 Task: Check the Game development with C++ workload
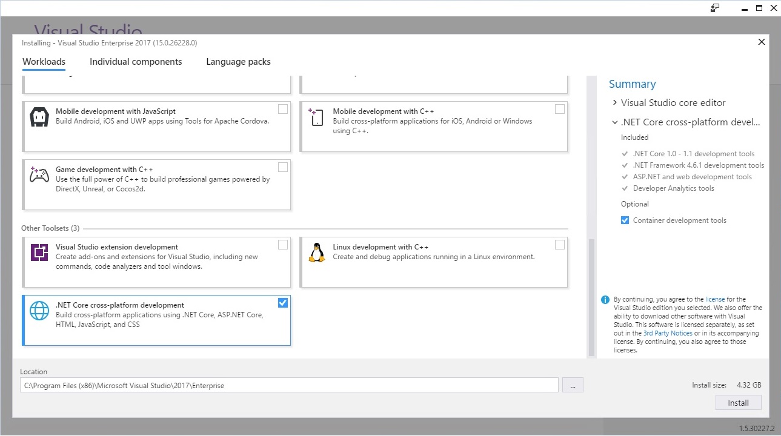[x=283, y=167]
